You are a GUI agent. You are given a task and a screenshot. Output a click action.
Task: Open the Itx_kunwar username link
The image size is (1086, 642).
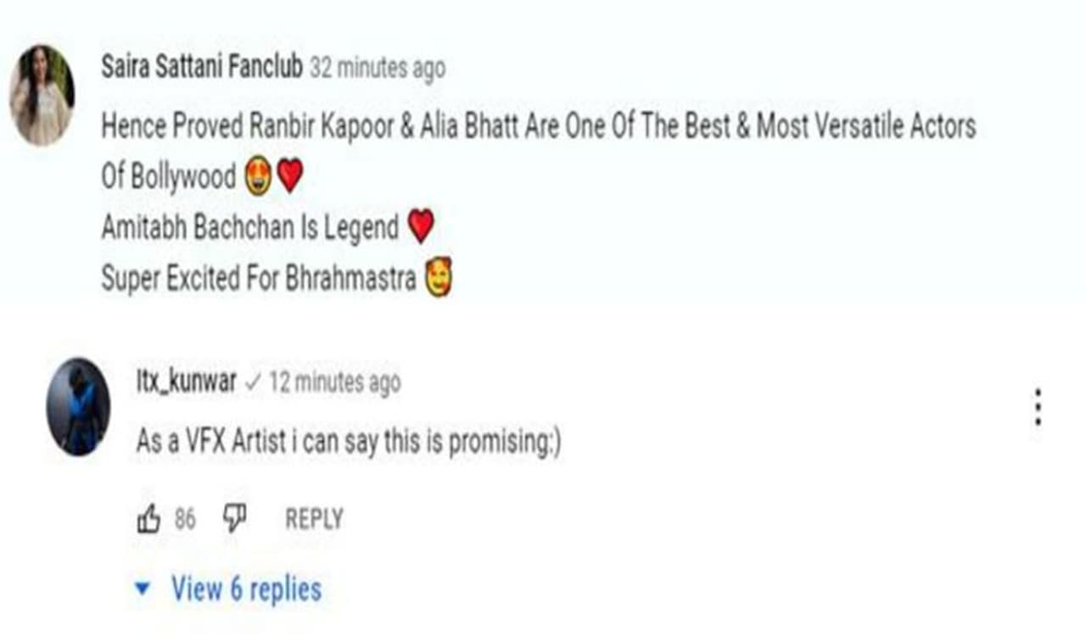tap(186, 382)
